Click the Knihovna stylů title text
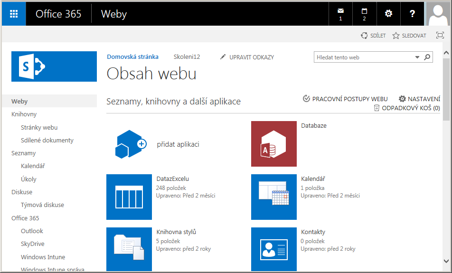This screenshot has height=273, width=452. click(176, 232)
